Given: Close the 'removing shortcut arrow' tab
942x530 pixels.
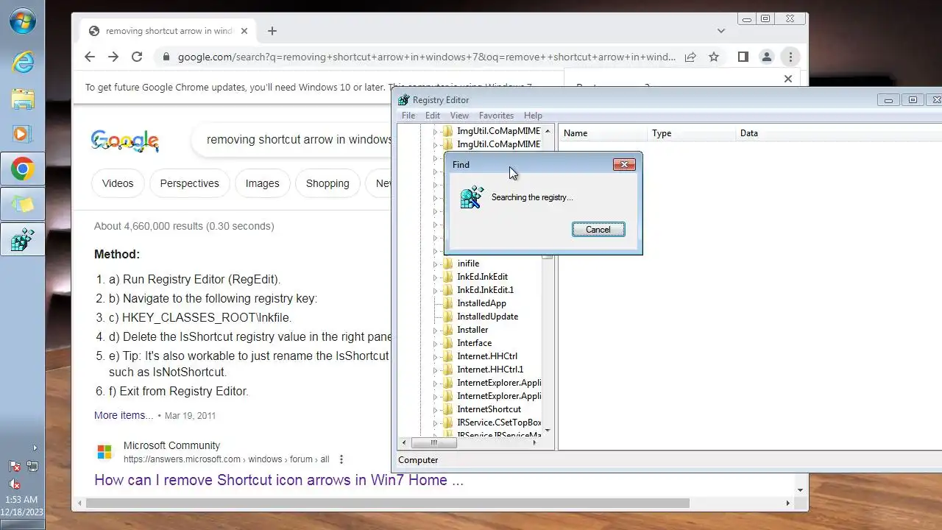Looking at the screenshot, I should (244, 31).
